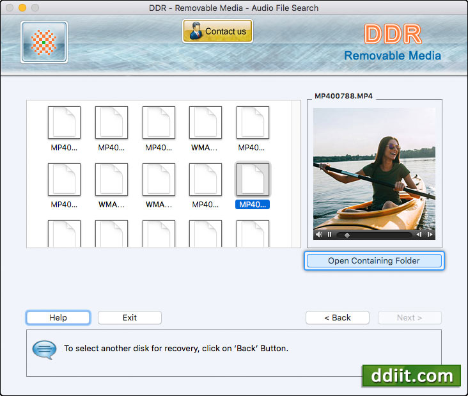Screen dimensions: 468x396
Task: Click the file list vertical scrollbar
Action: click(x=296, y=174)
